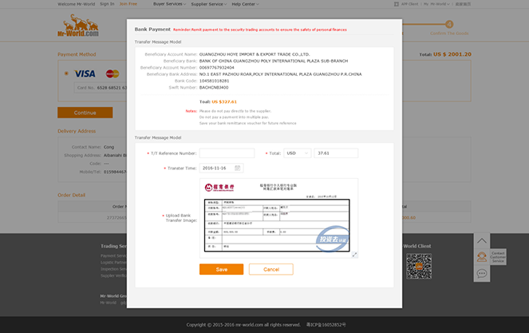The image size is (529, 333).
Task: Click the MasterCard logo
Action: click(113, 73)
